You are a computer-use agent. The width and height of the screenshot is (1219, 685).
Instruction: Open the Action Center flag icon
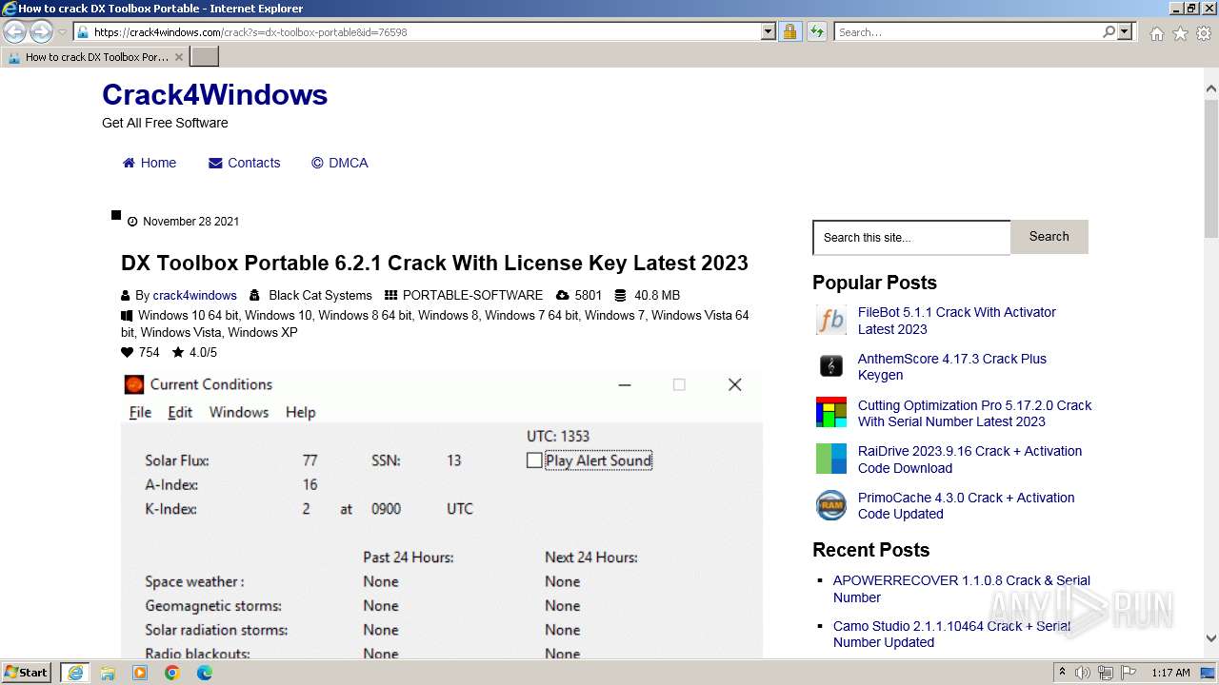tap(1129, 673)
